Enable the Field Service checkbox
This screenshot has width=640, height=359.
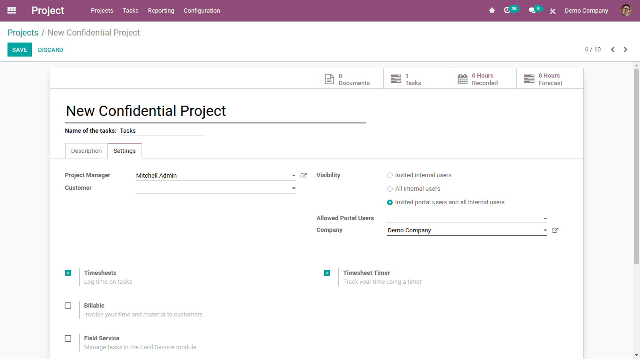[68, 338]
